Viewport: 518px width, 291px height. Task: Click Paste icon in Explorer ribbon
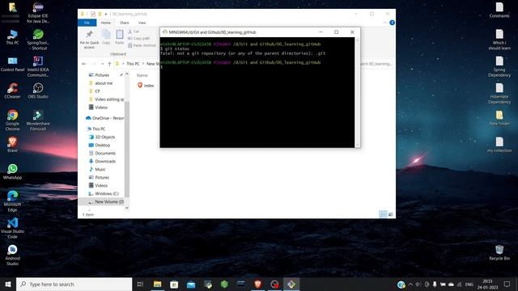pyautogui.click(x=120, y=36)
